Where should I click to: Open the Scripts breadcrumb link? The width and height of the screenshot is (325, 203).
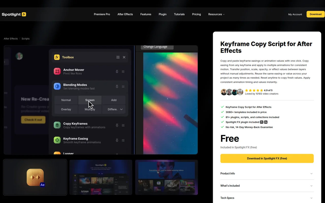point(25,39)
